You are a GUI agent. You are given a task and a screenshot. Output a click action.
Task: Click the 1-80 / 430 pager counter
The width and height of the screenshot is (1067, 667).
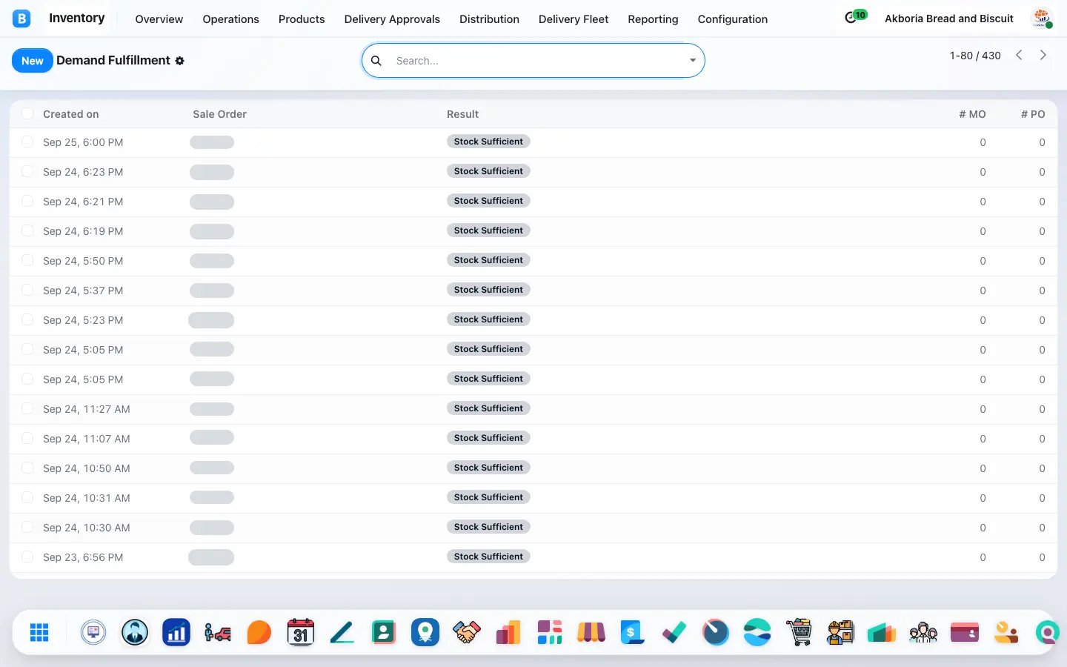pyautogui.click(x=975, y=56)
